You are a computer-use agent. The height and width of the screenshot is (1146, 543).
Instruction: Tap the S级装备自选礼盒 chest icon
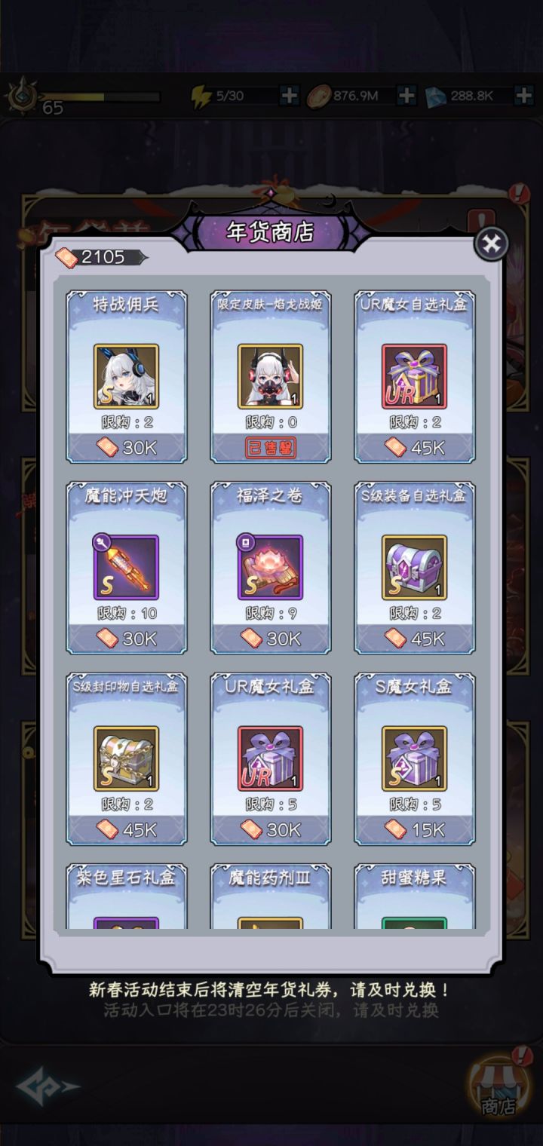pyautogui.click(x=414, y=568)
